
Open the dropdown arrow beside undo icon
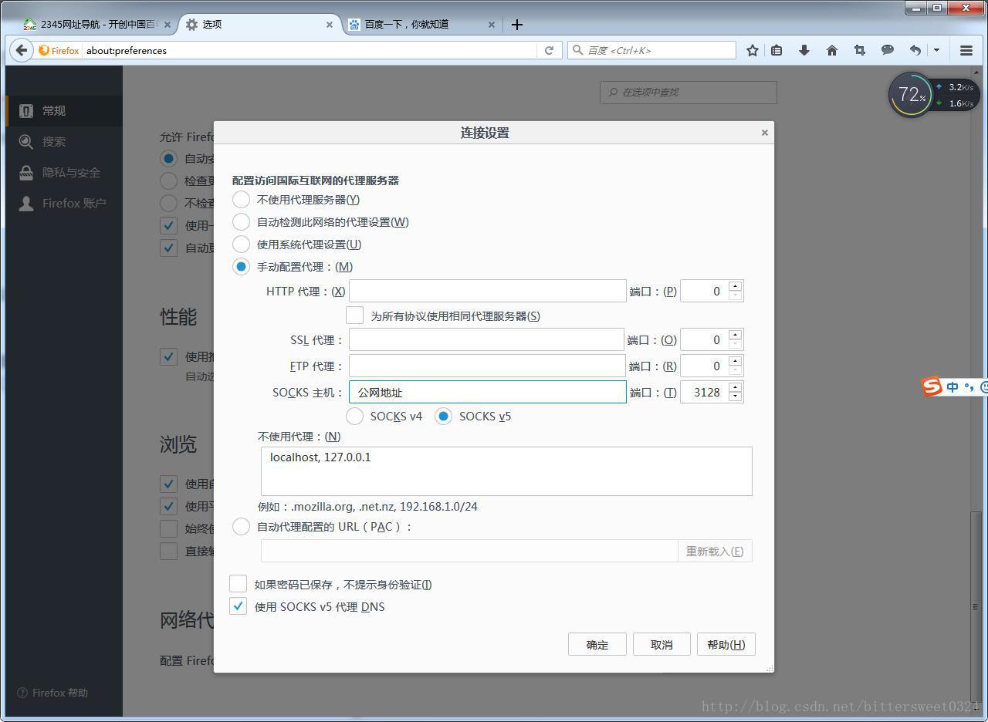tap(936, 50)
